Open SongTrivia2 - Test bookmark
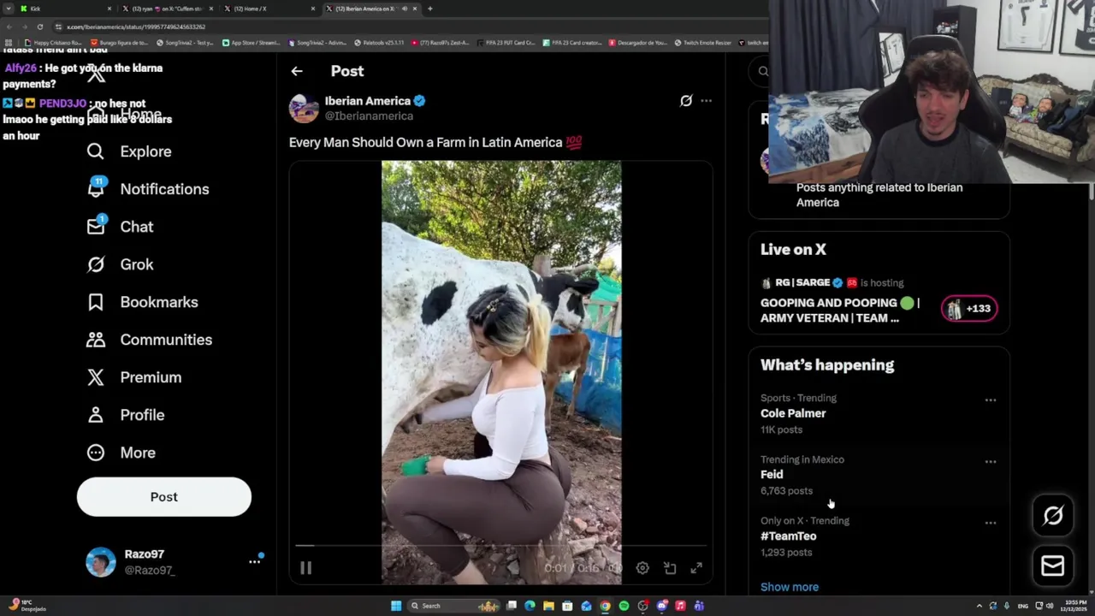 coord(185,43)
